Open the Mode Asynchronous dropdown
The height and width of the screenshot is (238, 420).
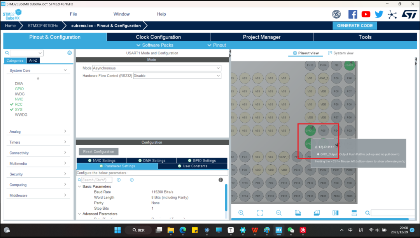tap(157, 68)
